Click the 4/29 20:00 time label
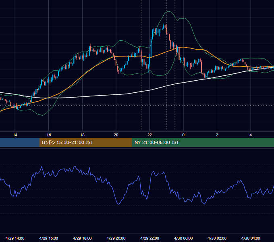The image size is (274, 242). (116, 238)
